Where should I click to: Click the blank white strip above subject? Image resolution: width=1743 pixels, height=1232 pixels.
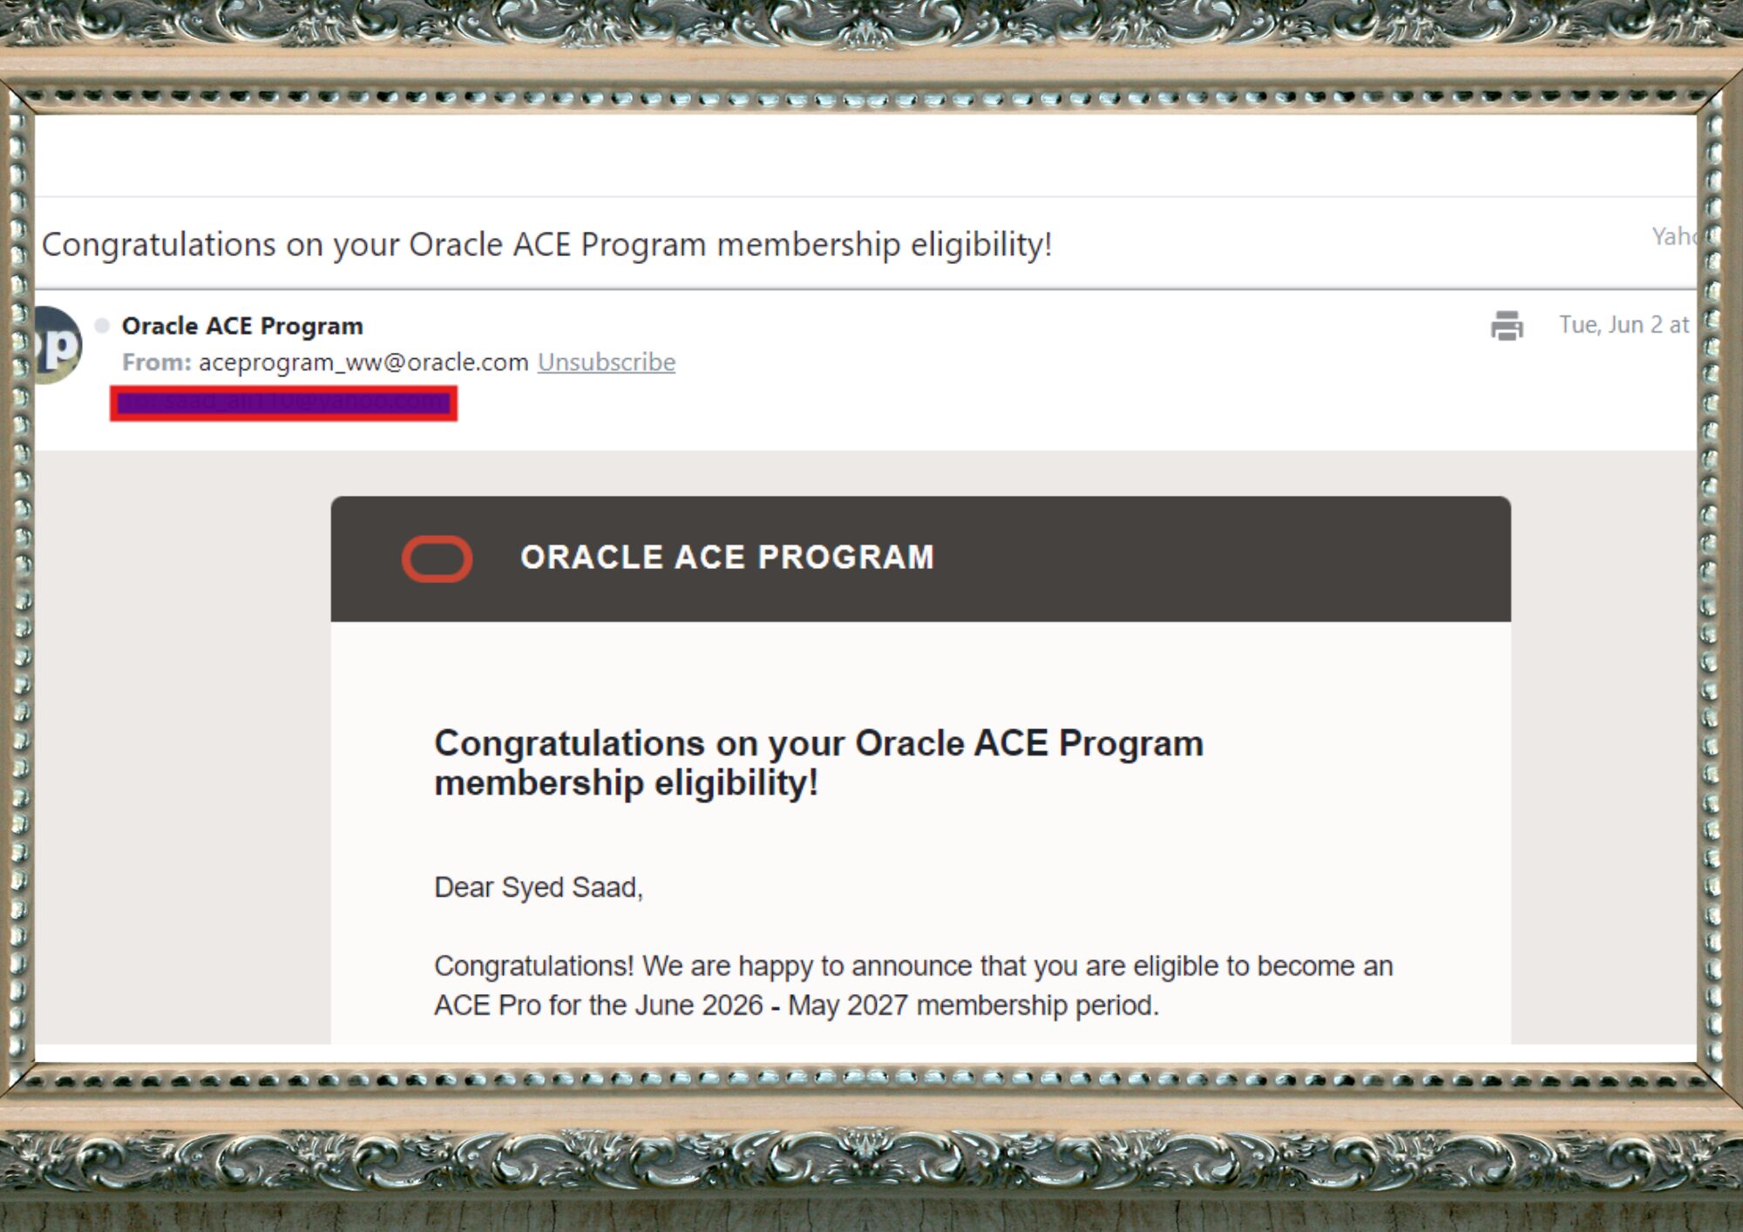[x=865, y=154]
